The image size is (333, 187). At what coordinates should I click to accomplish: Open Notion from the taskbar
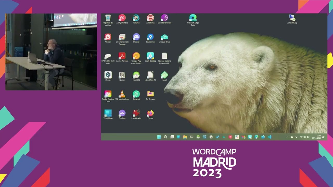click(211, 137)
